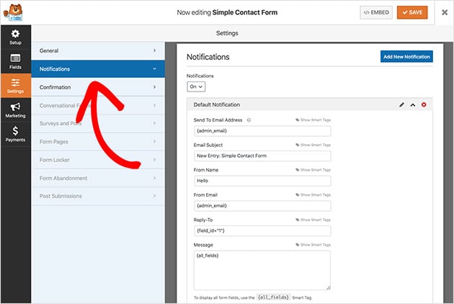
Task: Open the Marketing megaphone icon
Action: click(15, 109)
